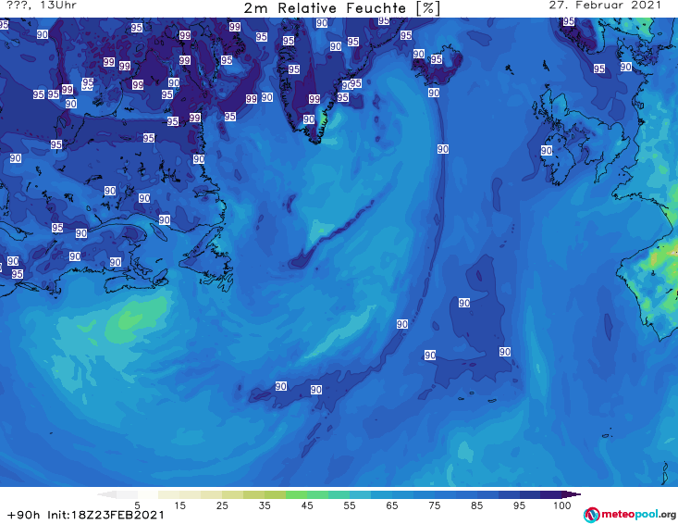
Task: Click the legend value '75'
Action: pyautogui.click(x=434, y=505)
